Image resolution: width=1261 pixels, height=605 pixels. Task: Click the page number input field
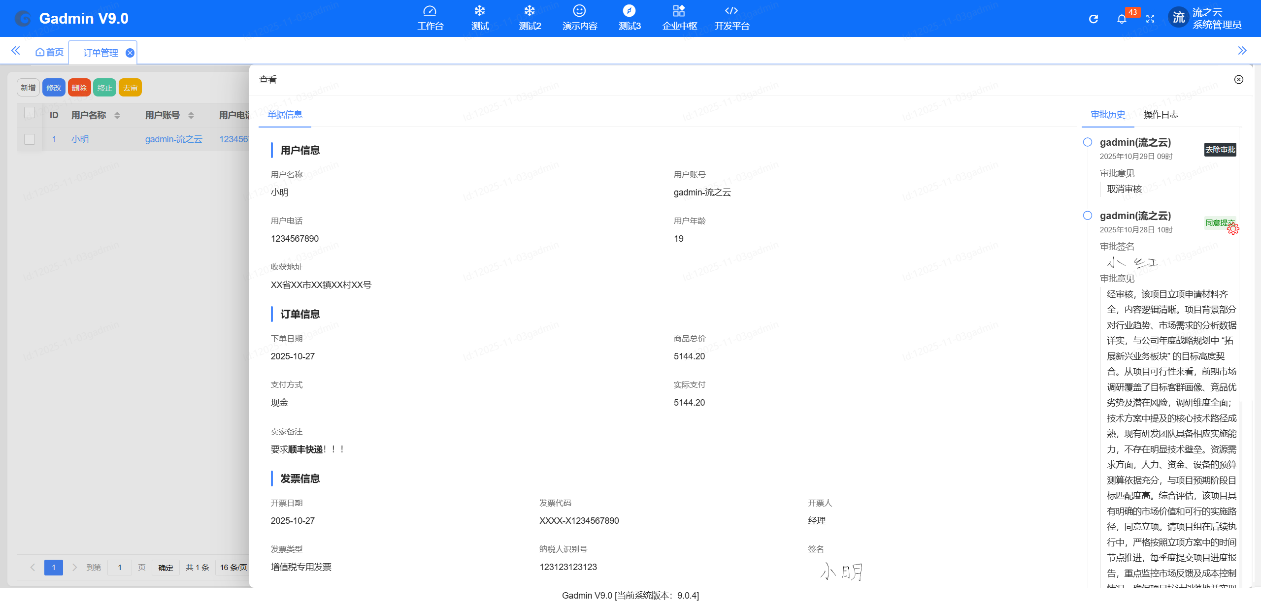119,567
